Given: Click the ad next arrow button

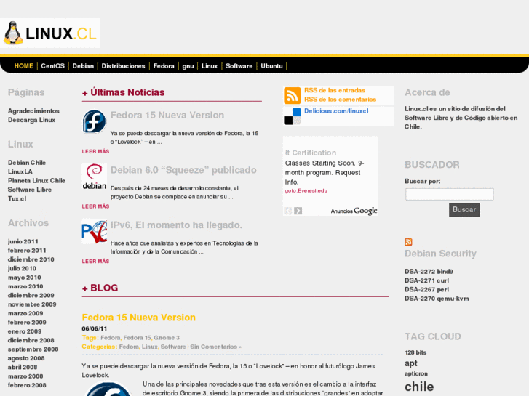Looking at the screenshot, I should [x=298, y=211].
